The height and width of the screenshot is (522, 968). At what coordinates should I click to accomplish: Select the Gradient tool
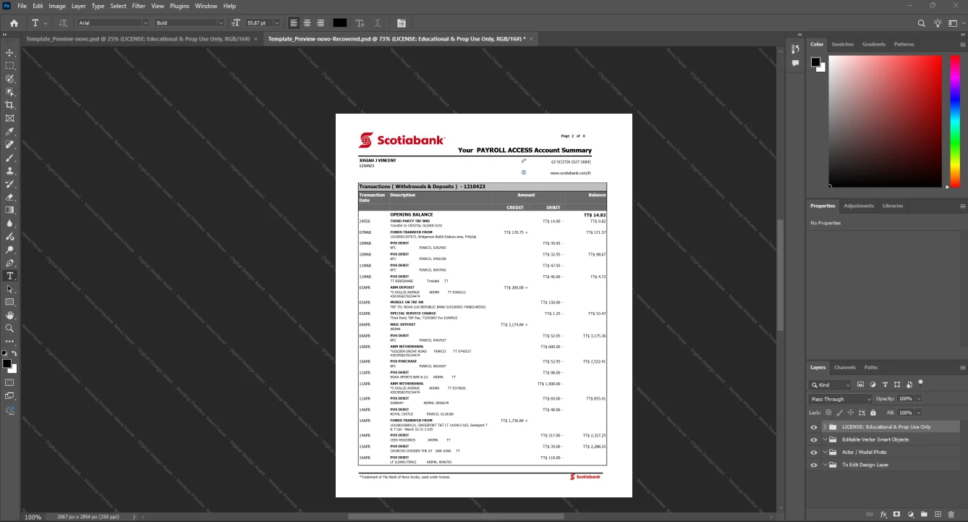coord(10,210)
